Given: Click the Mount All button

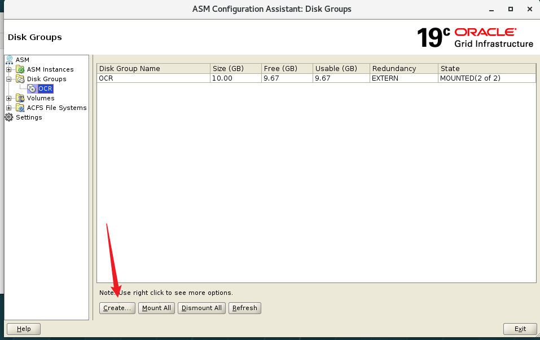Looking at the screenshot, I should point(156,308).
